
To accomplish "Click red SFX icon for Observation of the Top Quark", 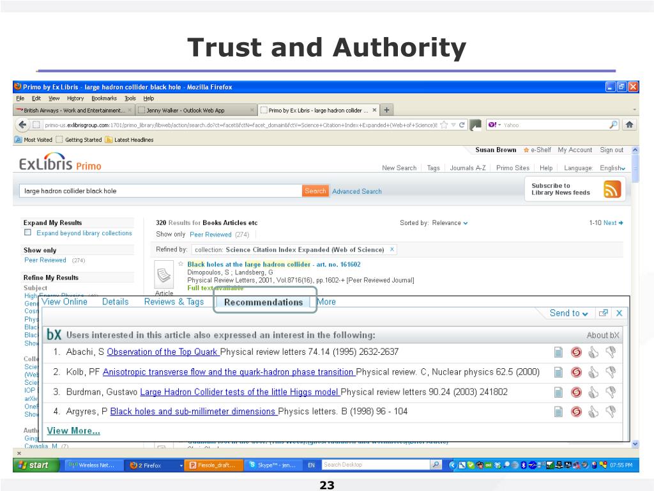I will pos(577,352).
